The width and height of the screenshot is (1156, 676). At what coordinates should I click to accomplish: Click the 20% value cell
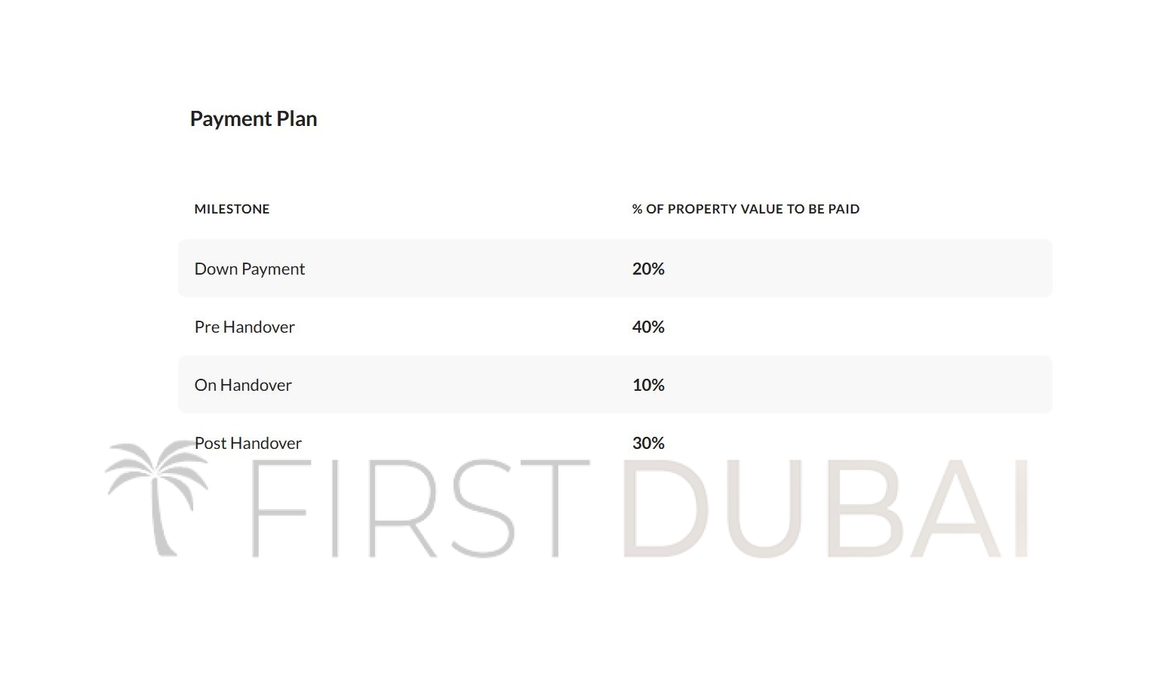click(x=648, y=269)
